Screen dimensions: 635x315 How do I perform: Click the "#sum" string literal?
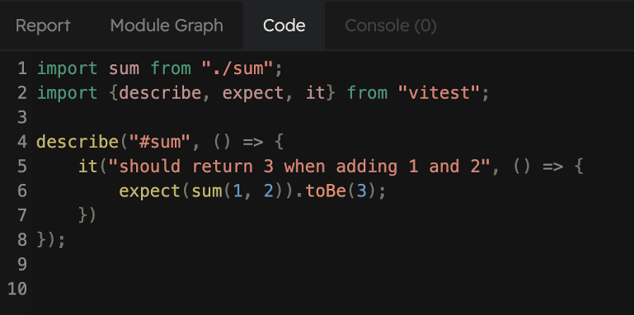click(x=159, y=142)
